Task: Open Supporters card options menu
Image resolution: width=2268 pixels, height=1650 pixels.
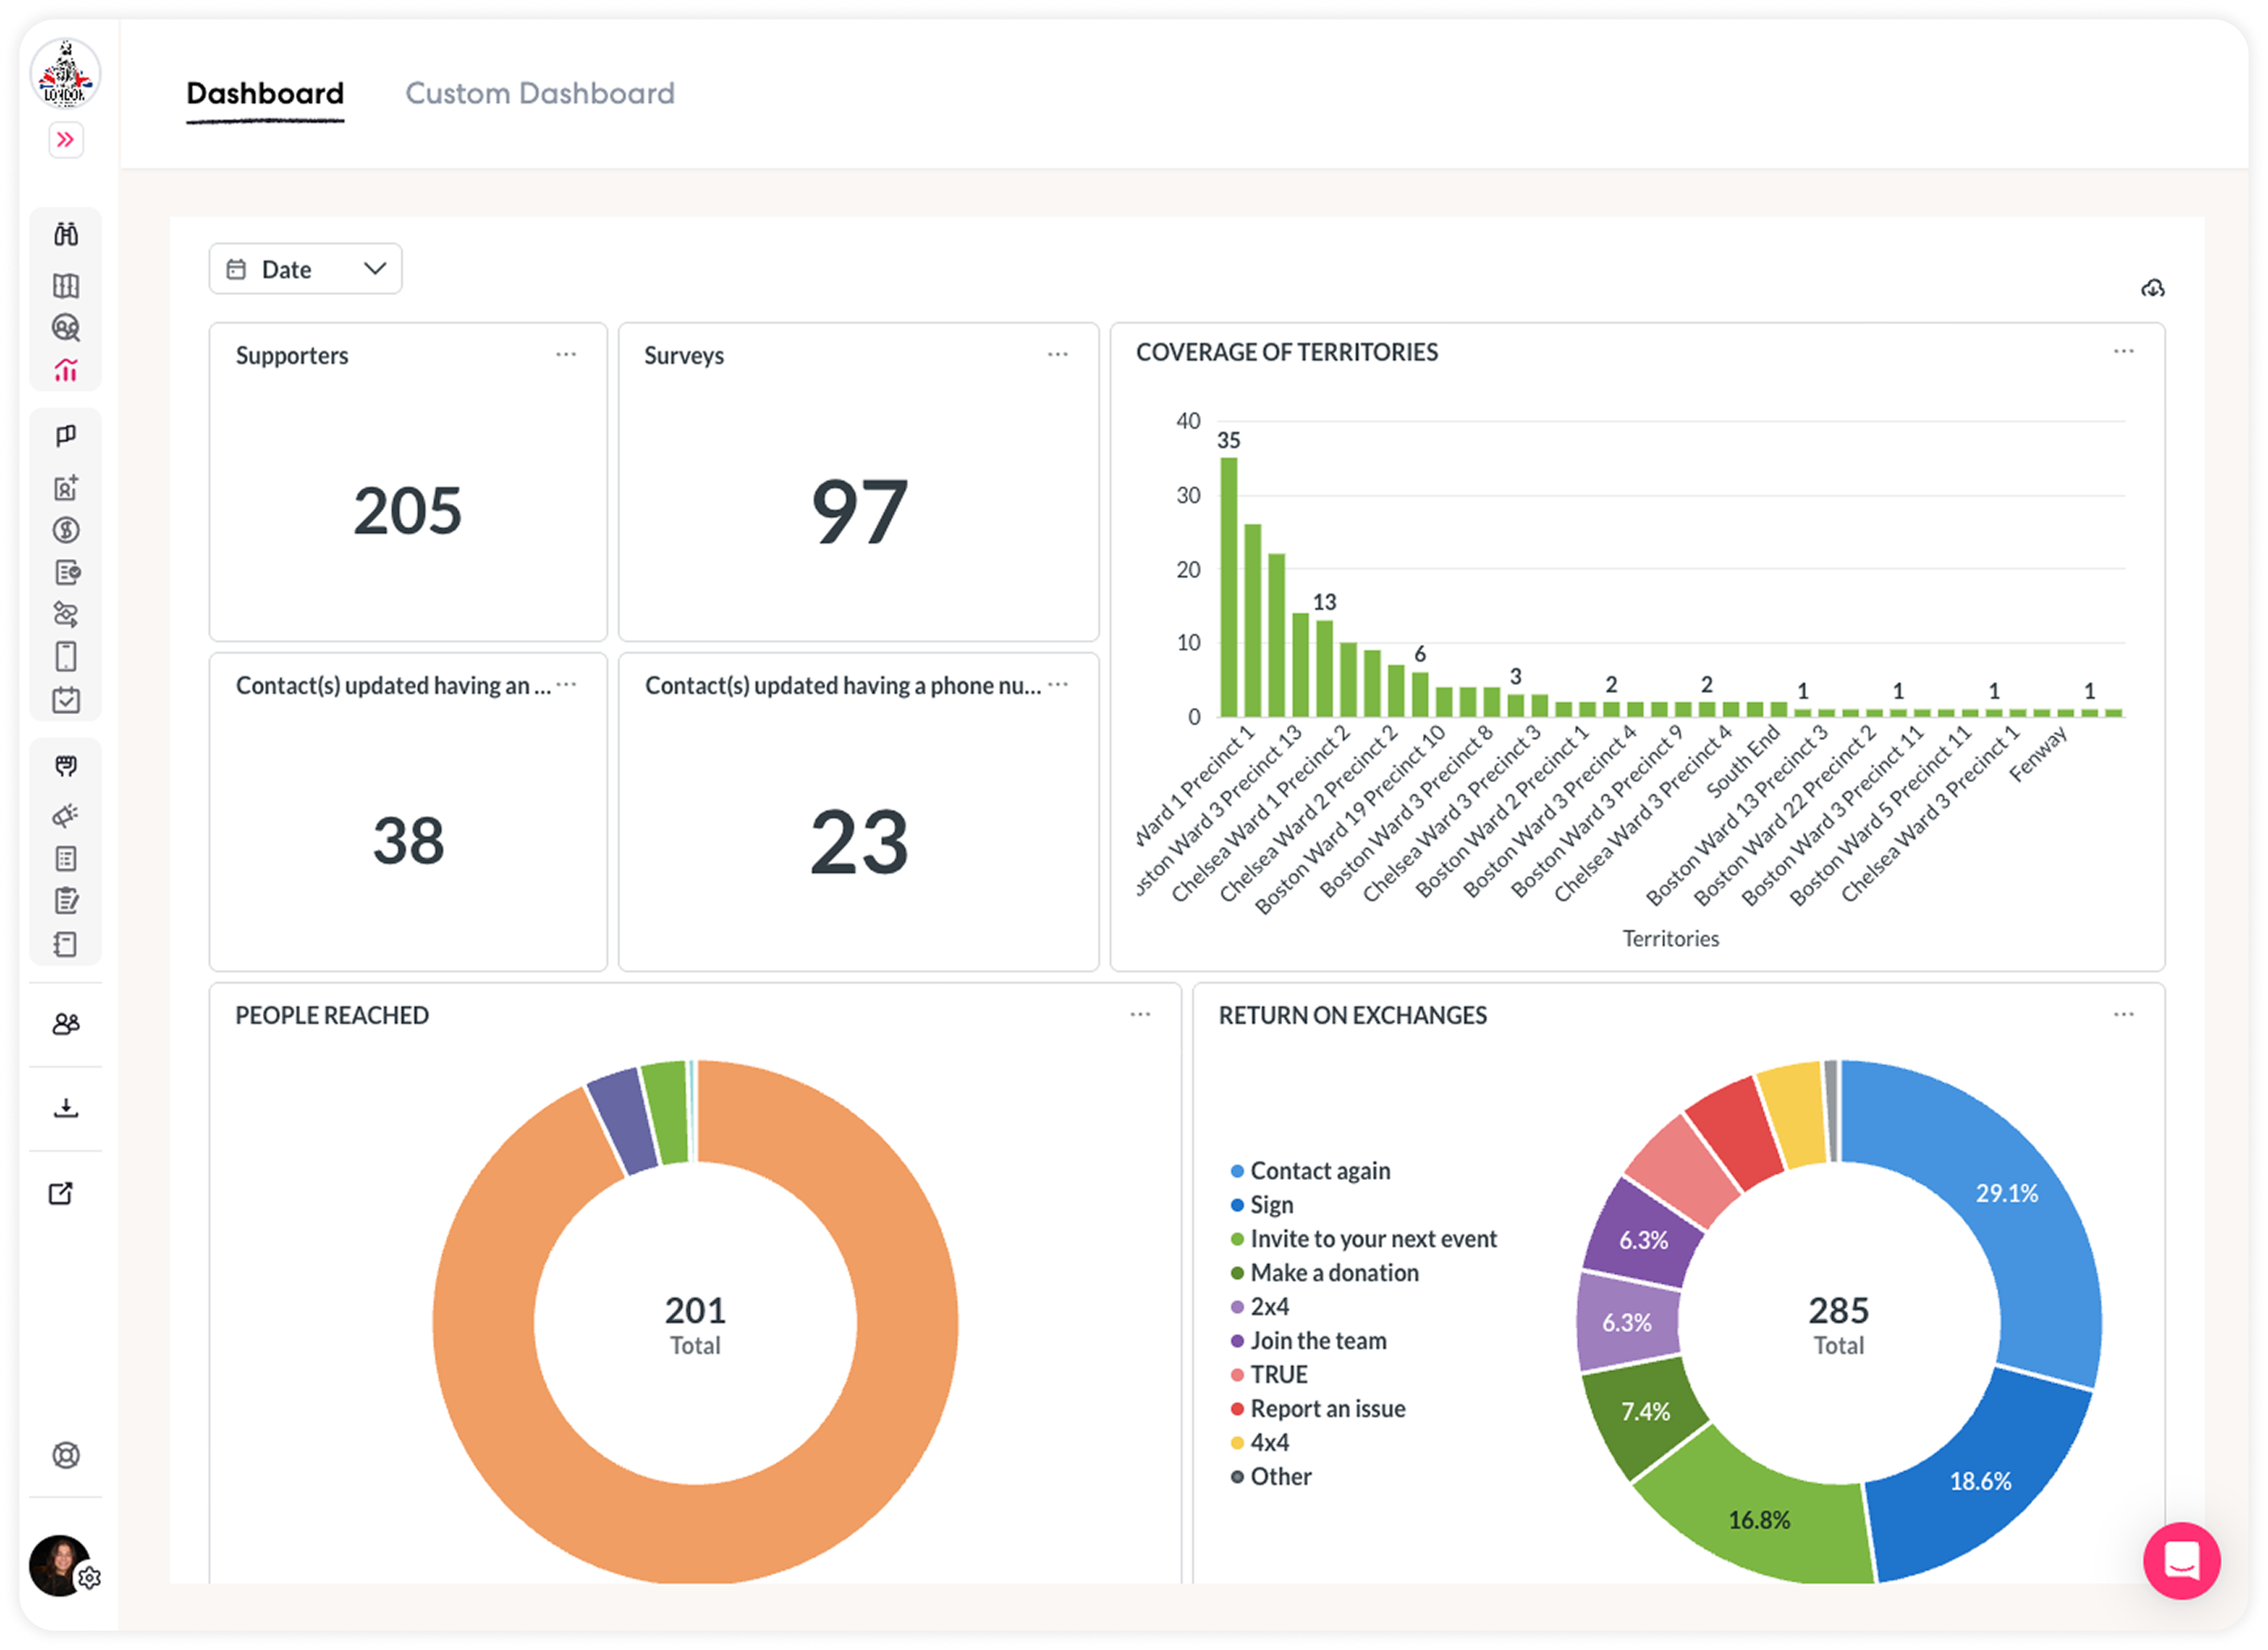Action: tap(566, 355)
